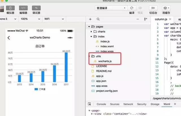
Task: Open the 普通编译 compile mode dropdown
Action: 111,8
